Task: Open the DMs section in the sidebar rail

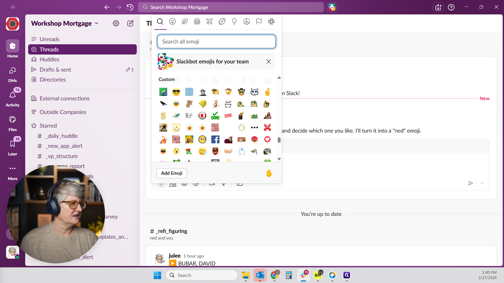Action: click(x=12, y=73)
